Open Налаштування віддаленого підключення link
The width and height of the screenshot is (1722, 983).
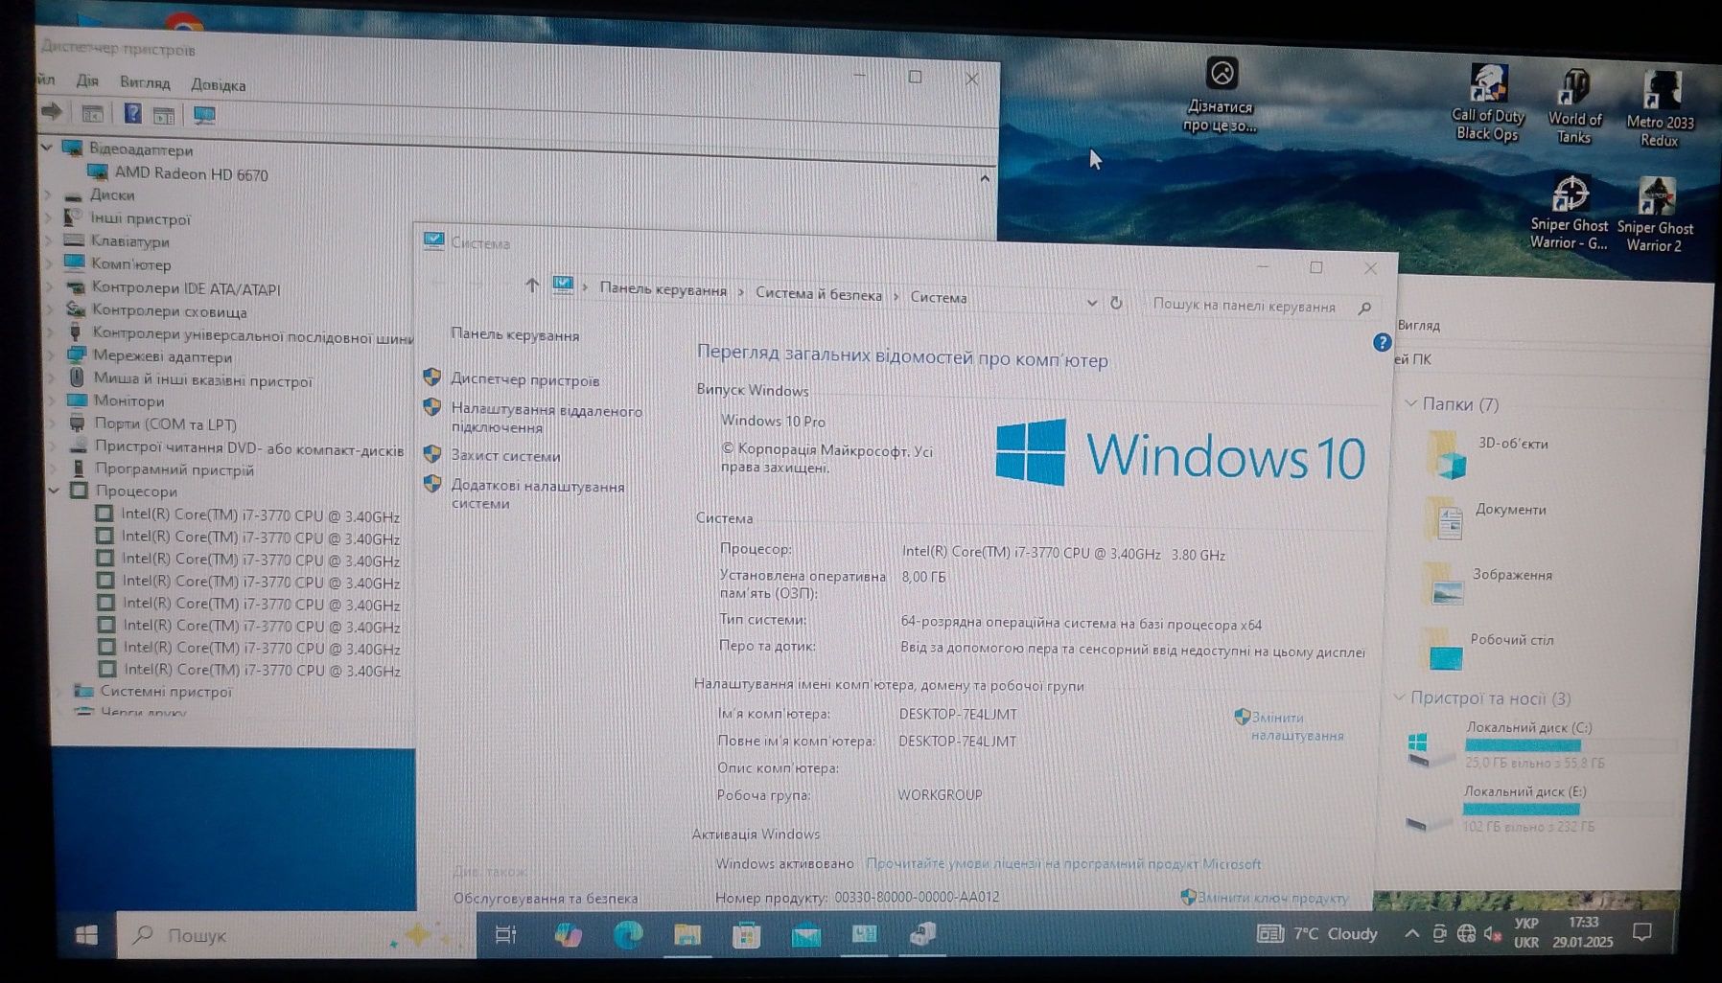(547, 419)
